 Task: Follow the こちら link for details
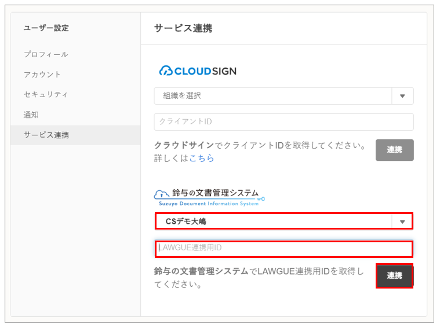click(x=202, y=158)
